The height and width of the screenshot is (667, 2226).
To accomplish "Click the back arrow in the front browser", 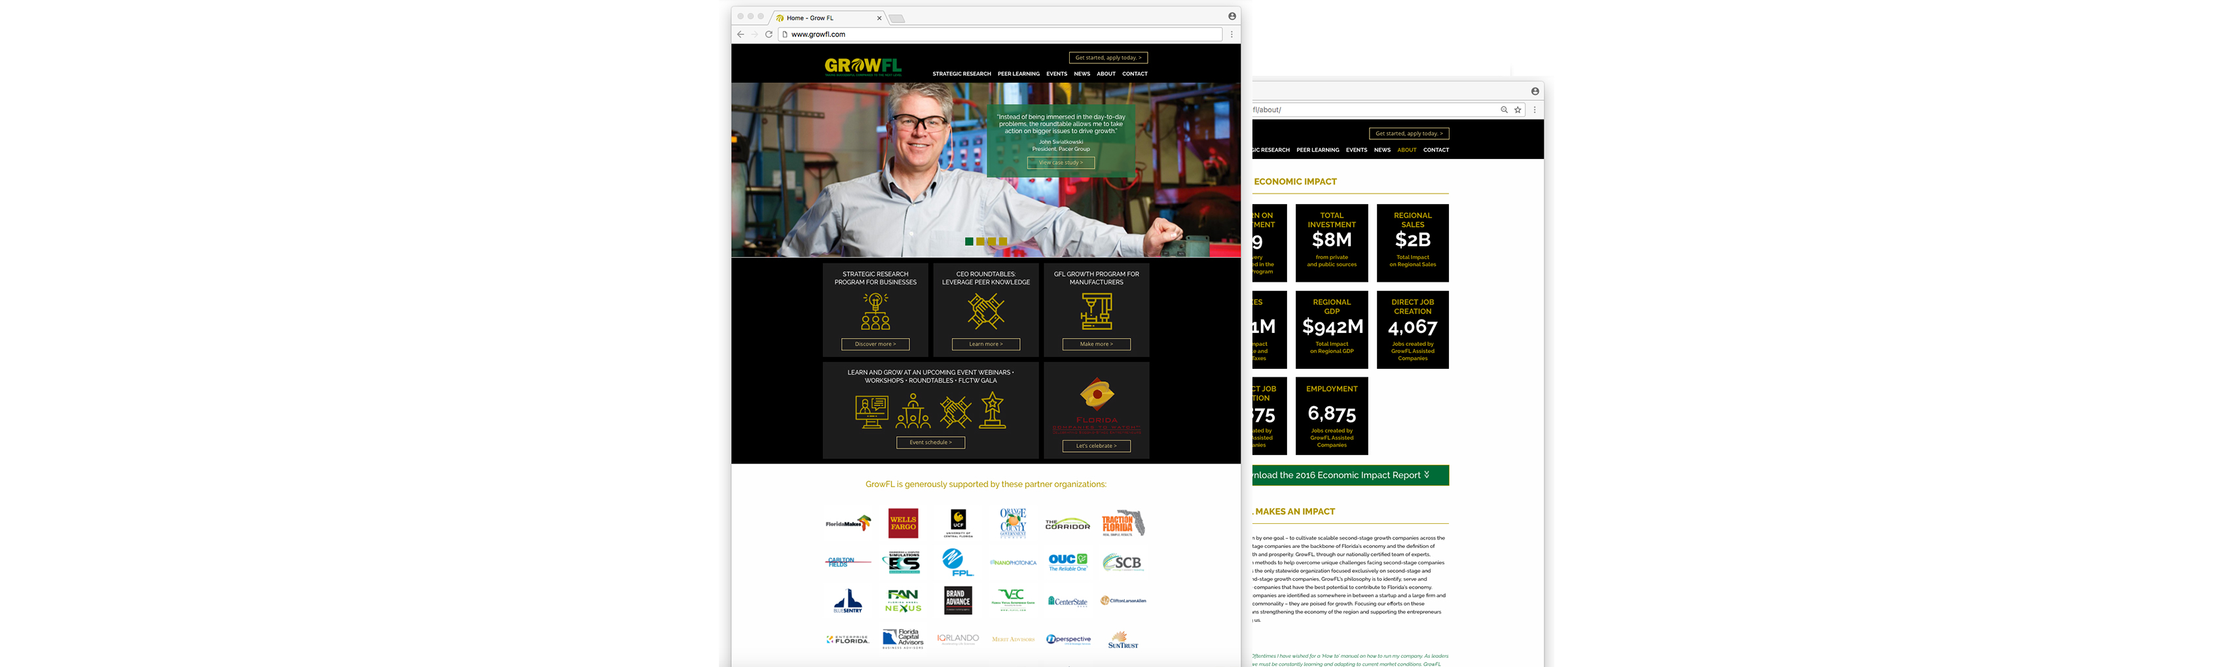I will [x=740, y=35].
